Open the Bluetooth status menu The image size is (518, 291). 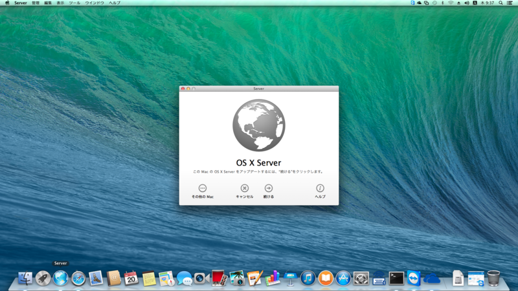[443, 3]
